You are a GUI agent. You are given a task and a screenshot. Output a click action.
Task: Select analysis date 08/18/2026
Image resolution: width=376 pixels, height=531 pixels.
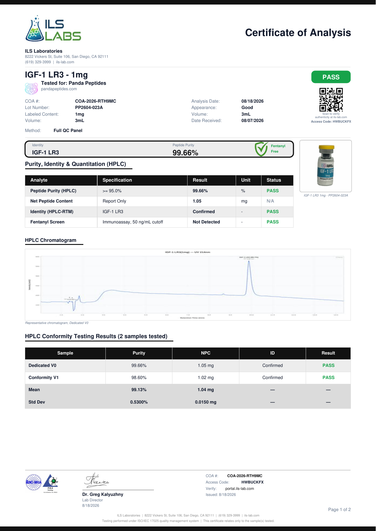(x=252, y=101)
